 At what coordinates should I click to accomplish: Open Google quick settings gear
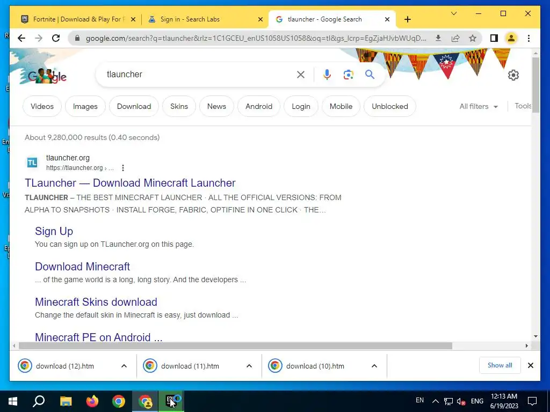(x=513, y=75)
